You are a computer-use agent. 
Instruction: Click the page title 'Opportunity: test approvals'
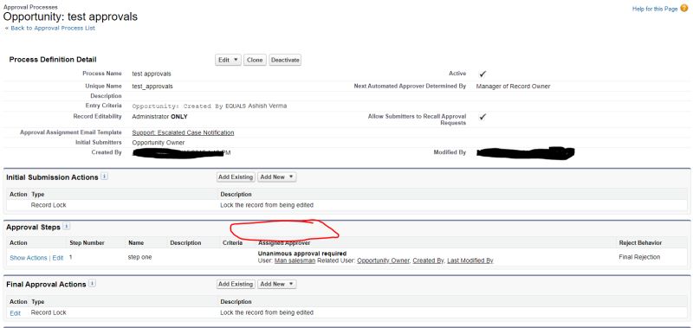[70, 16]
